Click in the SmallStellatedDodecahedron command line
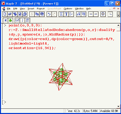This screenshot has width=121, height=114. [62, 30]
